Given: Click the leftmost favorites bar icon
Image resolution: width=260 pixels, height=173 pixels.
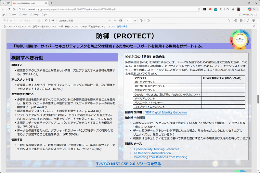Looking at the screenshot, I should (3, 15).
